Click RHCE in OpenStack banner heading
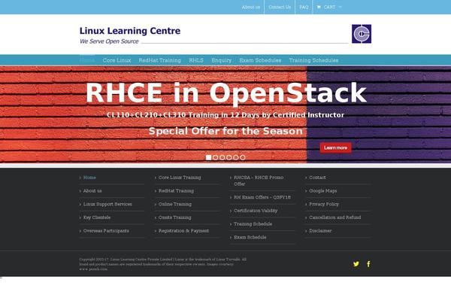Screen dimensions: 451x301 coord(226,93)
